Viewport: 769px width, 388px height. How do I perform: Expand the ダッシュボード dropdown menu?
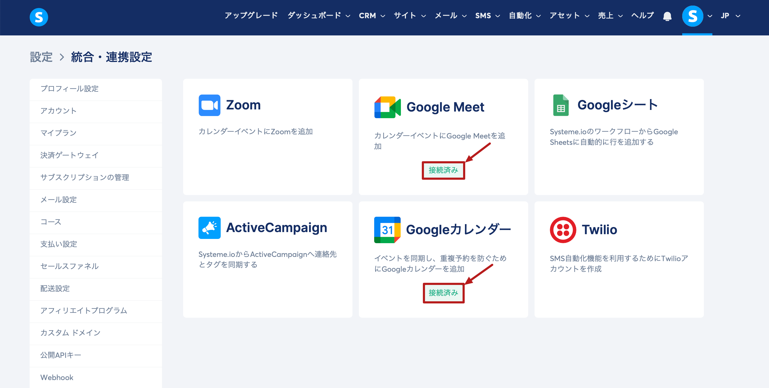point(319,16)
